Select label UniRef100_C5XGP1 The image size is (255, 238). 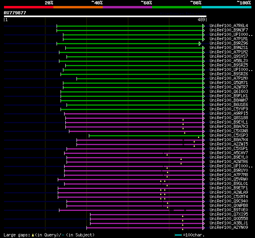229,149
